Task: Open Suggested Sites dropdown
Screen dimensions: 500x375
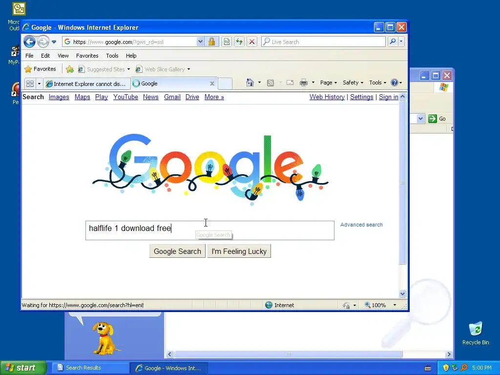Action: pos(104,69)
